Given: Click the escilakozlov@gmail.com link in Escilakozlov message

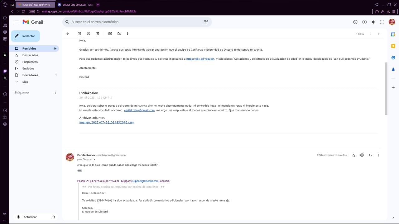Looking at the screenshot, I should [139, 110].
